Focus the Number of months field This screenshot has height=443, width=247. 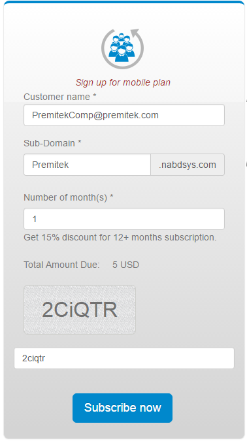point(124,219)
